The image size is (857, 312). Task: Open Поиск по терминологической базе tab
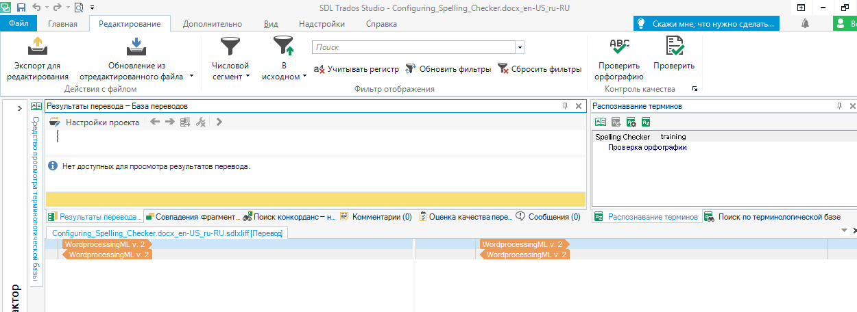779,217
